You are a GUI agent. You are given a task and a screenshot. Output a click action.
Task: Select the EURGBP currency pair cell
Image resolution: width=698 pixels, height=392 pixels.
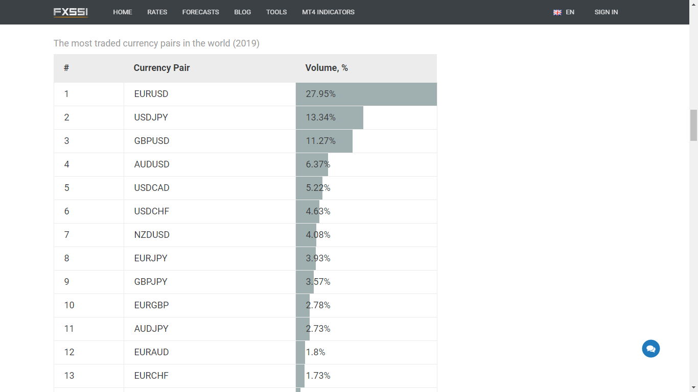pos(151,305)
